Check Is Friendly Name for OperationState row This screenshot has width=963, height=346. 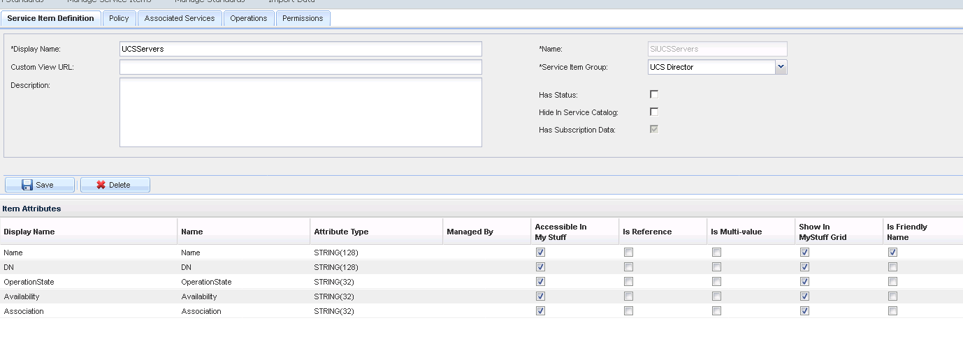coord(892,282)
